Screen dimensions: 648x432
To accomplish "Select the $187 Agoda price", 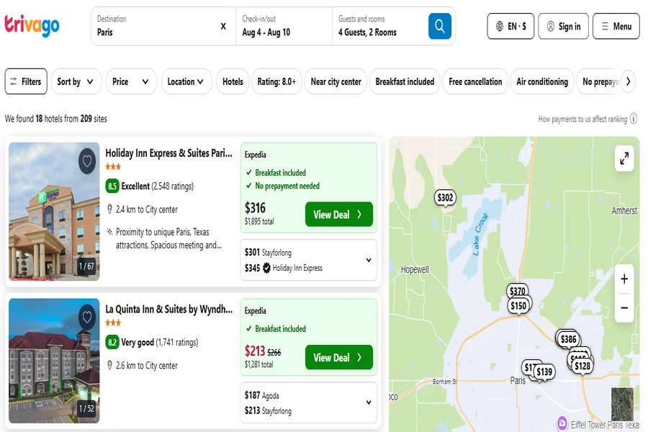I will click(x=261, y=395).
